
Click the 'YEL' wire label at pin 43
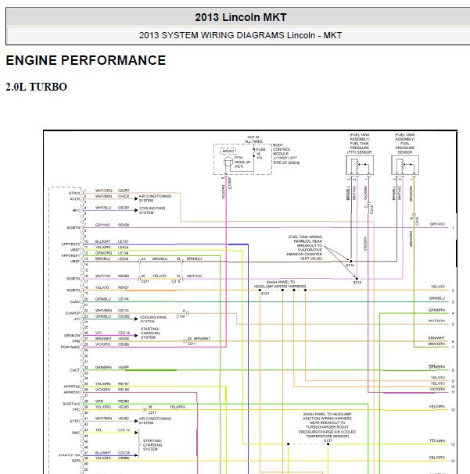(99, 429)
